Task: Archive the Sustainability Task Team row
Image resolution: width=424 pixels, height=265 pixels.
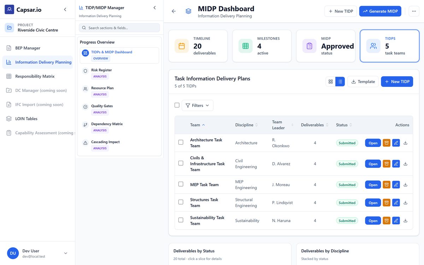Action: 387,220
